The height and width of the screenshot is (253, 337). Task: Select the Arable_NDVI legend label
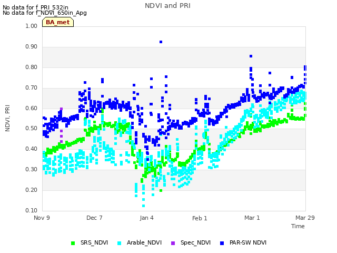point(144,242)
